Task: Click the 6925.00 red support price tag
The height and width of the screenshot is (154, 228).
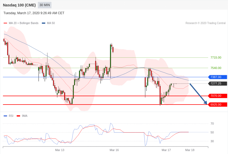Action: click(x=218, y=105)
